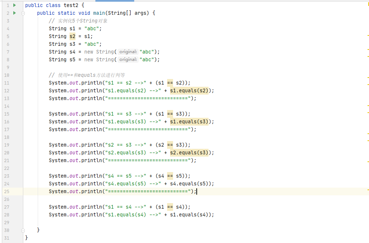This screenshot has width=369, height=243.
Task: Click line number 9 in gutter
Action: (x=8, y=68)
